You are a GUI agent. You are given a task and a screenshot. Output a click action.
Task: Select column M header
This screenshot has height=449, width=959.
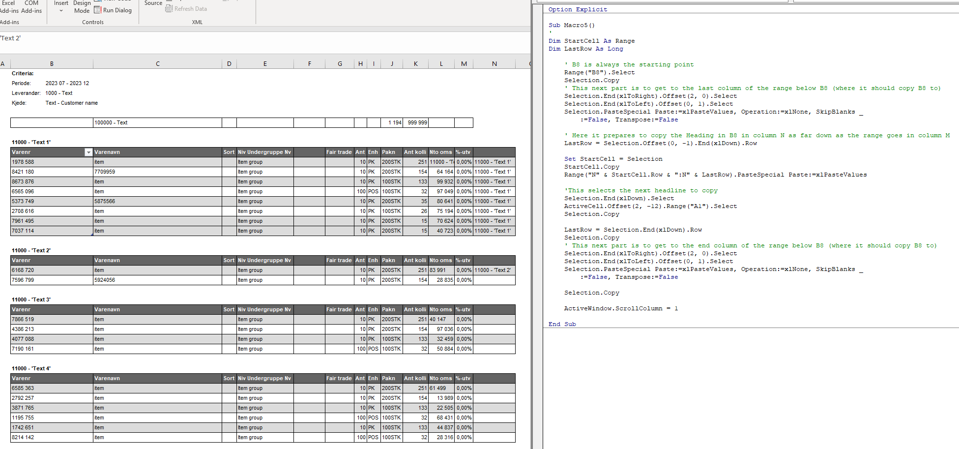[464, 63]
